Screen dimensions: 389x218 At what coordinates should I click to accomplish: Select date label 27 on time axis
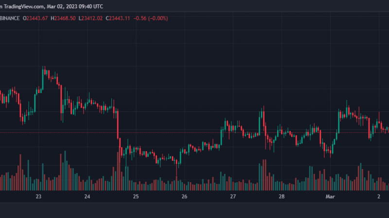(233, 197)
